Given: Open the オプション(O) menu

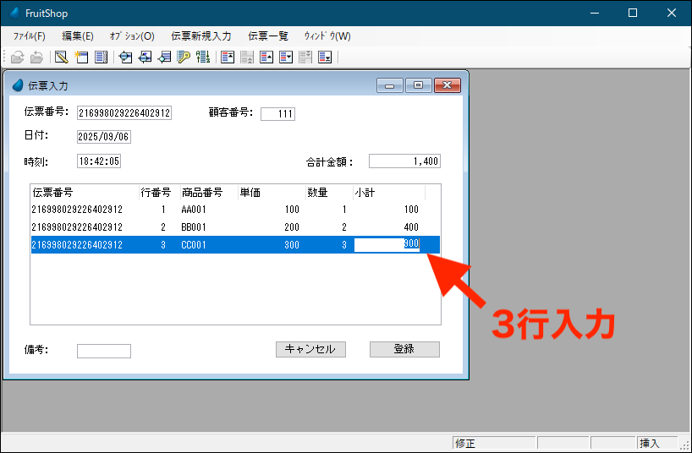Looking at the screenshot, I should pyautogui.click(x=132, y=36).
